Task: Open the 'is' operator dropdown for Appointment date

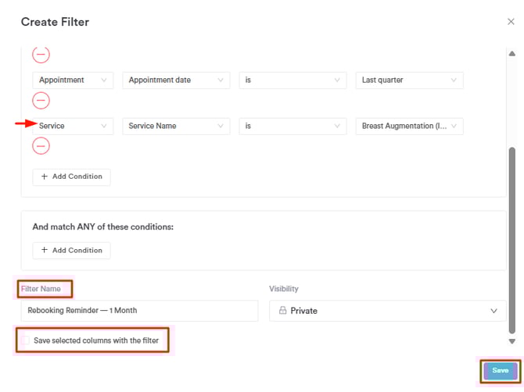Action: tap(293, 80)
